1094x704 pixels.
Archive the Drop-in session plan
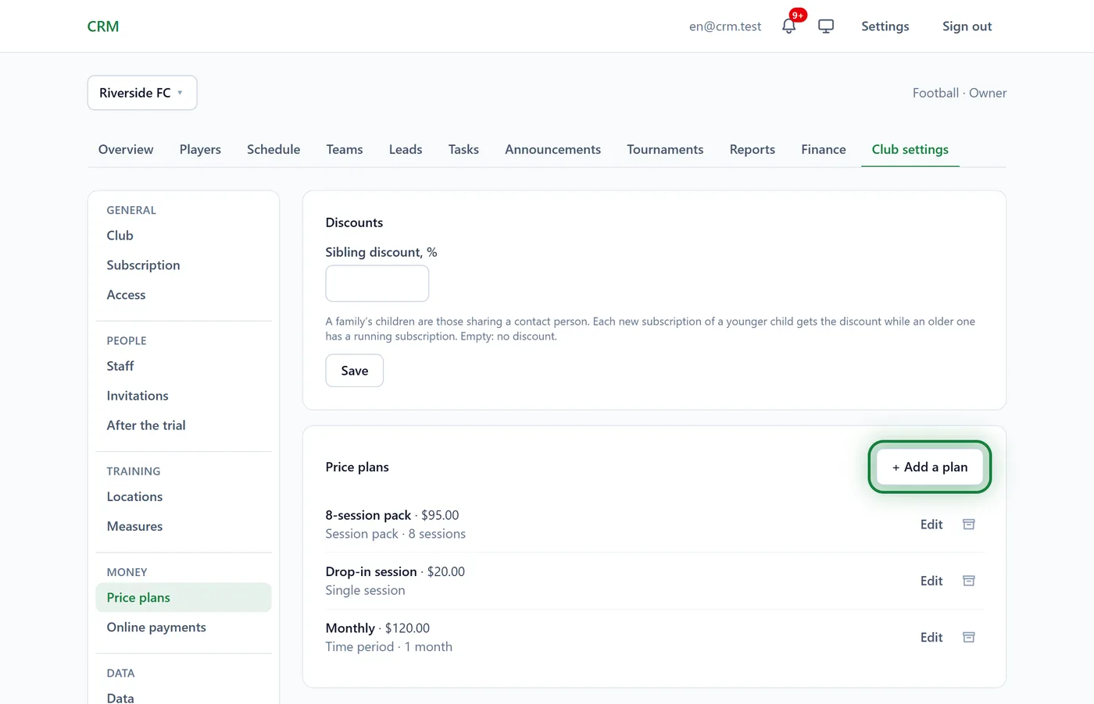click(x=969, y=581)
